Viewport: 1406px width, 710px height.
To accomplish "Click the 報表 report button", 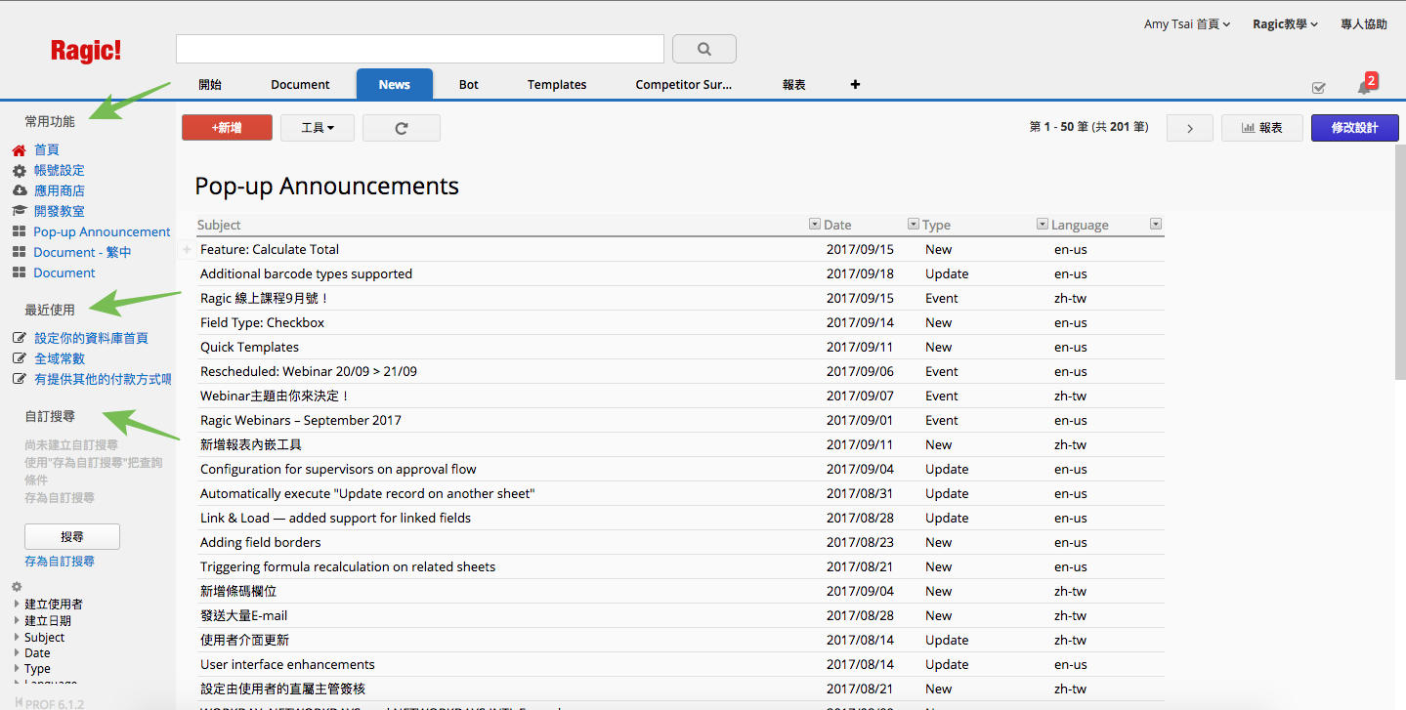I will (1260, 128).
